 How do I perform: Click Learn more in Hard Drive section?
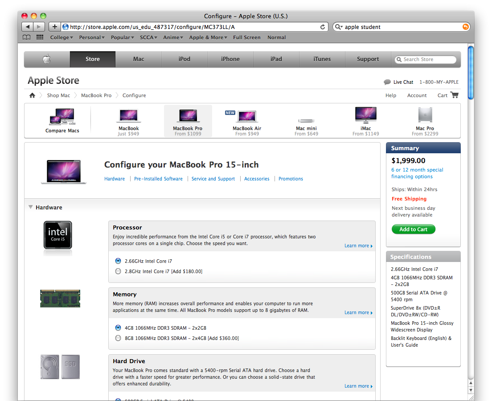pyautogui.click(x=358, y=386)
